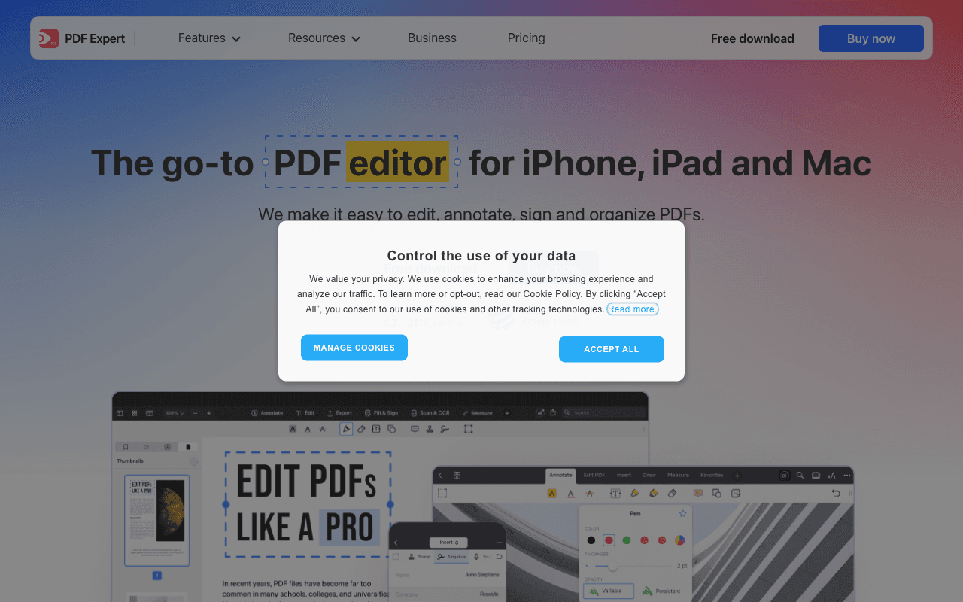Select the stamp icon in Mac annotation toolbar
Viewport: 963px width, 602px height.
click(x=430, y=429)
